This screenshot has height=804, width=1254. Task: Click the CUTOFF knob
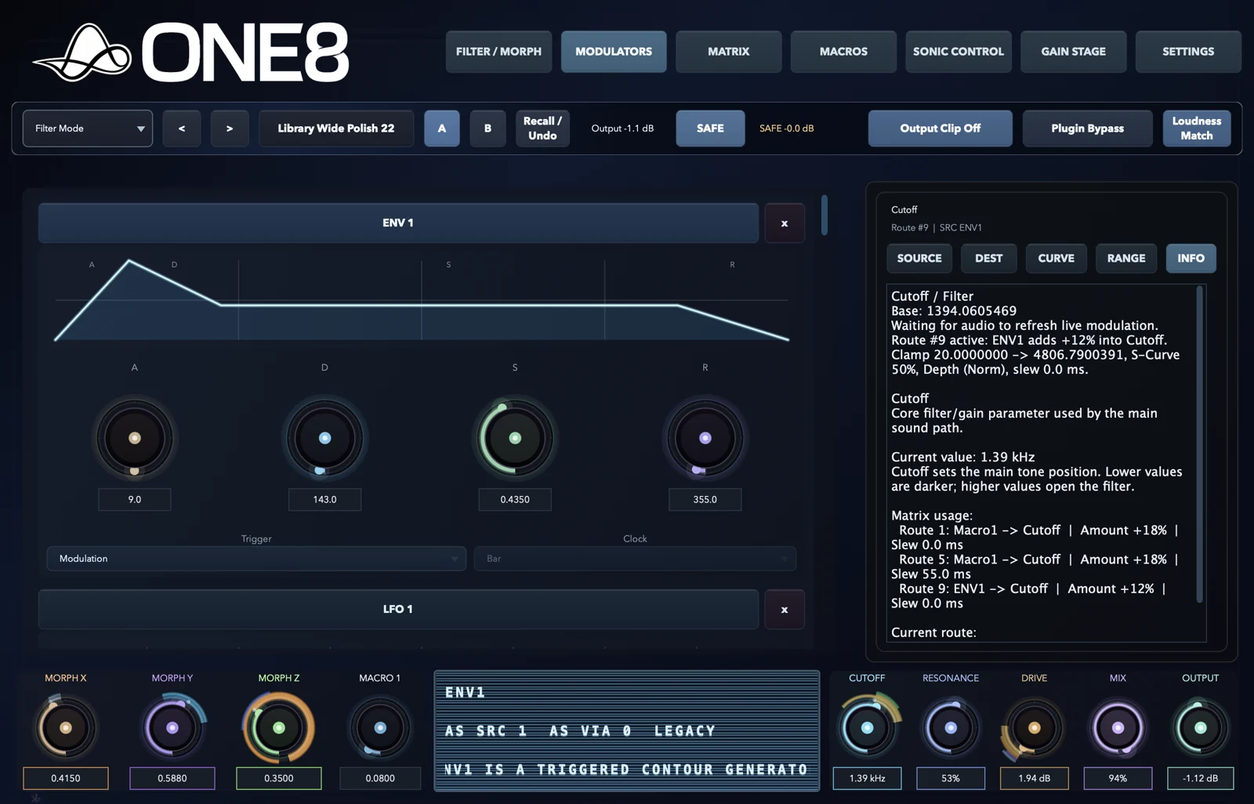868,728
